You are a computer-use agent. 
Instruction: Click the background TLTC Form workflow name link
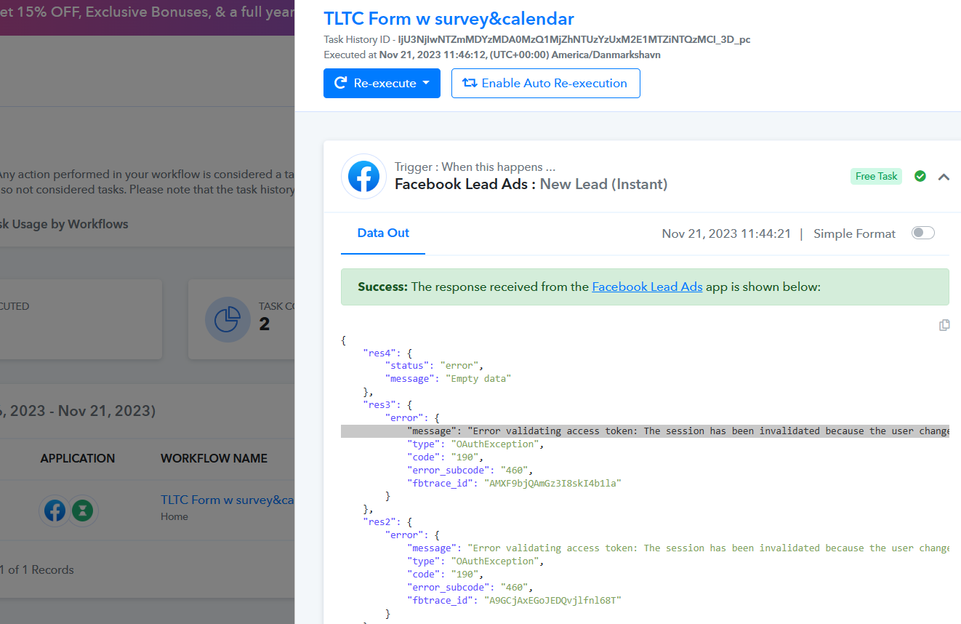[x=228, y=500]
